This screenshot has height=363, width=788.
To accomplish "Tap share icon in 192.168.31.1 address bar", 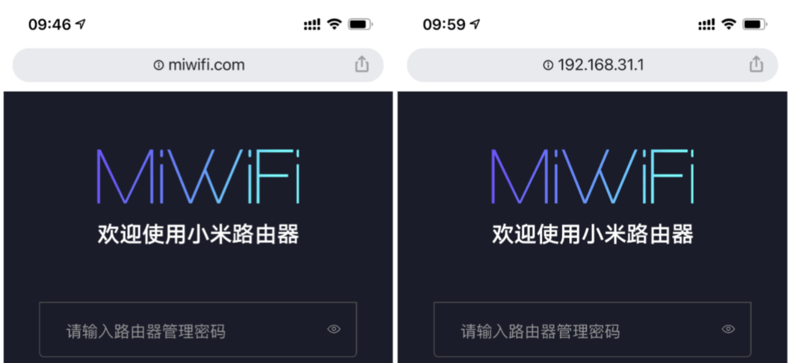I will pyautogui.click(x=756, y=64).
